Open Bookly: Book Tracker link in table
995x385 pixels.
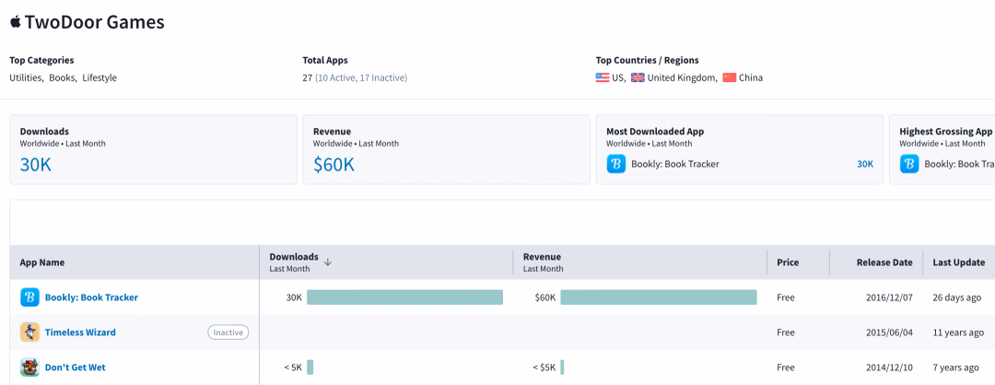[x=91, y=297]
